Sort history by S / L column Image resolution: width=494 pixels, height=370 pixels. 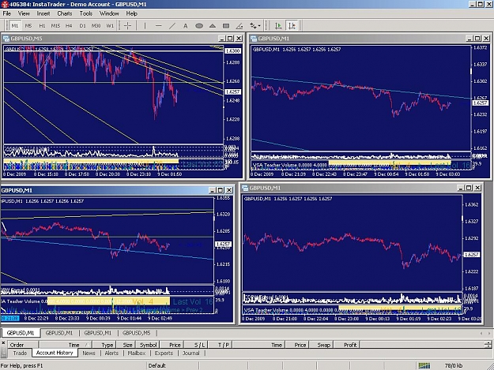click(196, 345)
